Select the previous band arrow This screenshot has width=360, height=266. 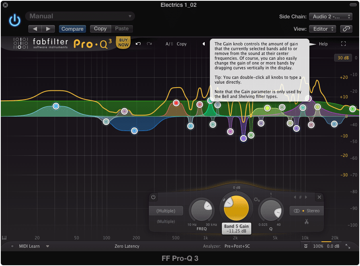point(295,197)
